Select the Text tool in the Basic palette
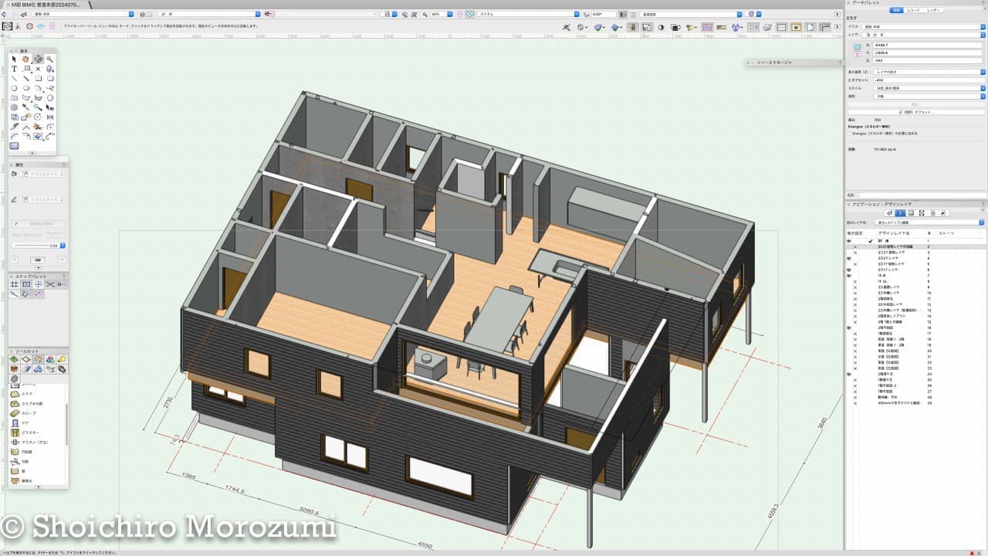 [x=14, y=69]
